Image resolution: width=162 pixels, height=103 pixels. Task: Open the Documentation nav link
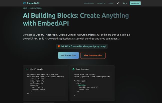pos(89,3)
